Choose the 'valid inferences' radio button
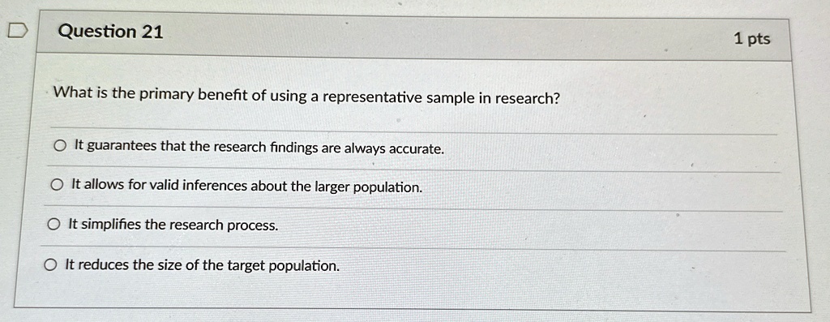Image resolution: width=830 pixels, height=322 pixels. (x=58, y=185)
